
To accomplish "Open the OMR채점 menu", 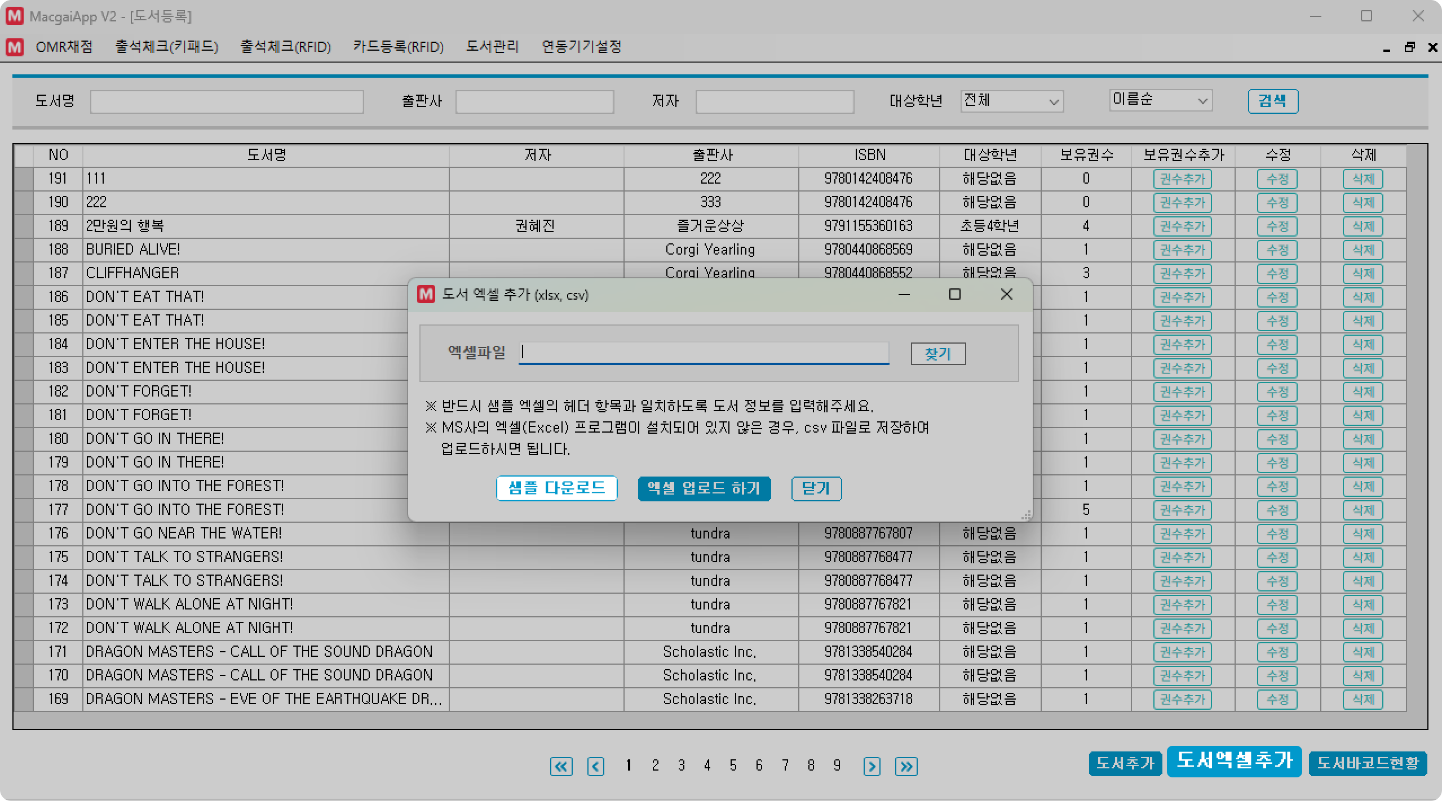I will coord(64,47).
